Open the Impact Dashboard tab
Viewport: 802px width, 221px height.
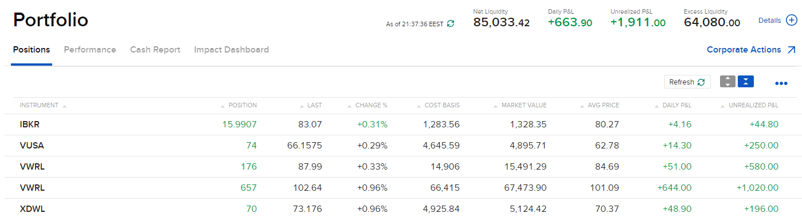[232, 50]
